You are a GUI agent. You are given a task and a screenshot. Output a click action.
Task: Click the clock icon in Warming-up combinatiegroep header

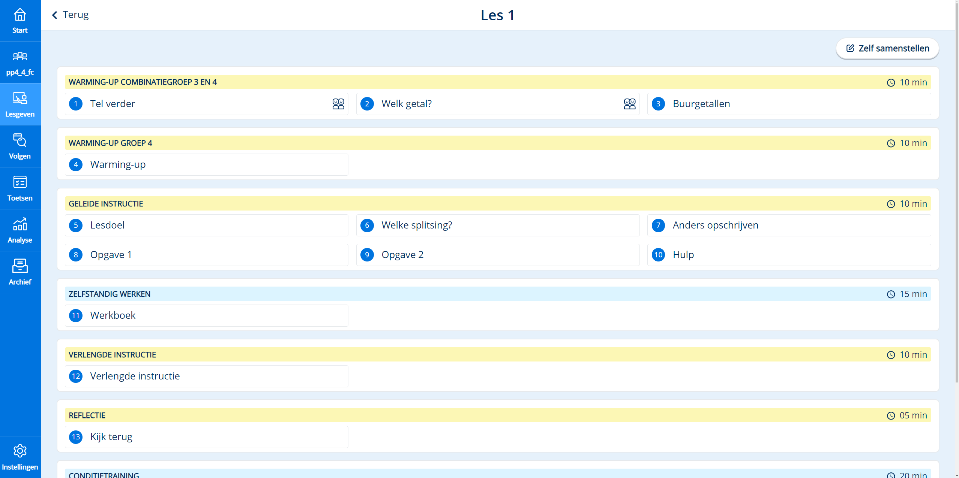click(x=891, y=82)
